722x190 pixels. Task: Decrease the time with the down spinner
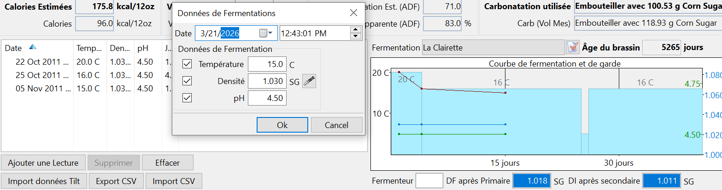click(355, 36)
